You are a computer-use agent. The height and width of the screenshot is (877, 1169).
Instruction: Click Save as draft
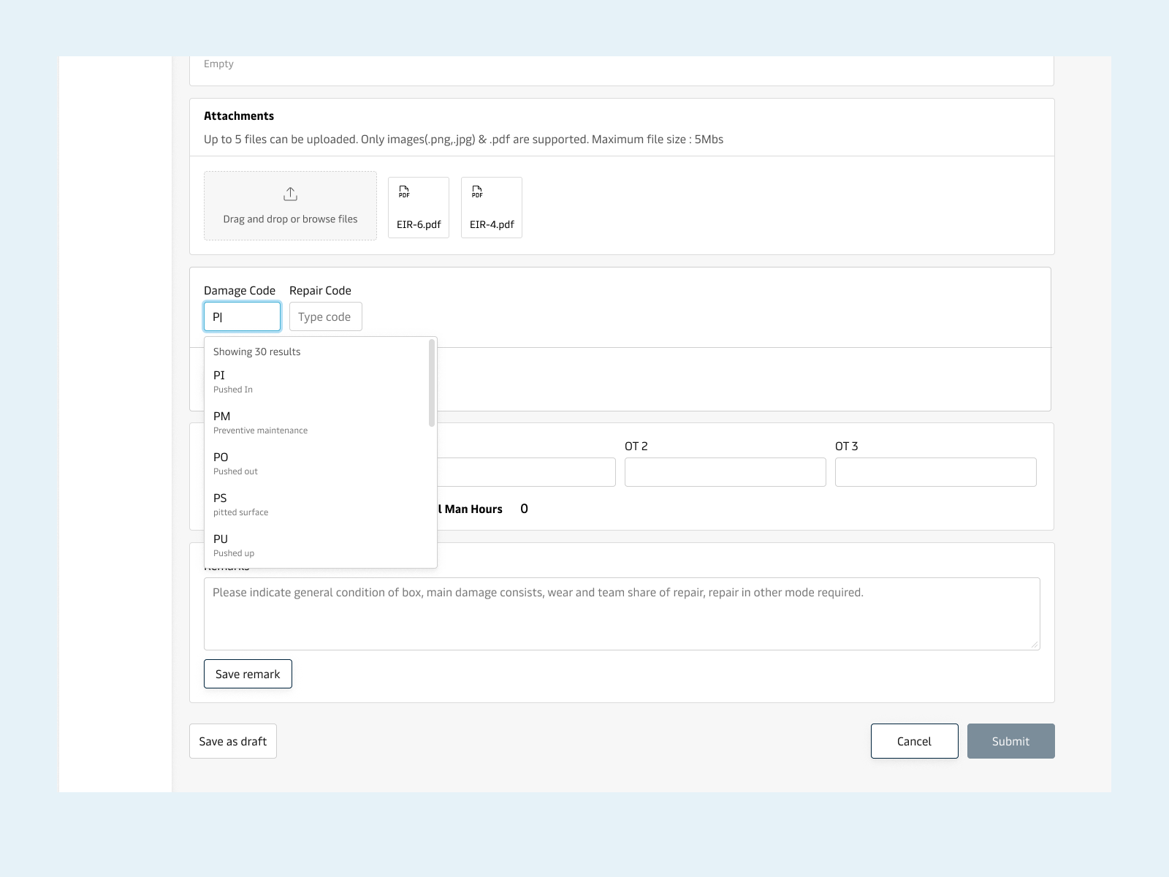[x=233, y=741]
